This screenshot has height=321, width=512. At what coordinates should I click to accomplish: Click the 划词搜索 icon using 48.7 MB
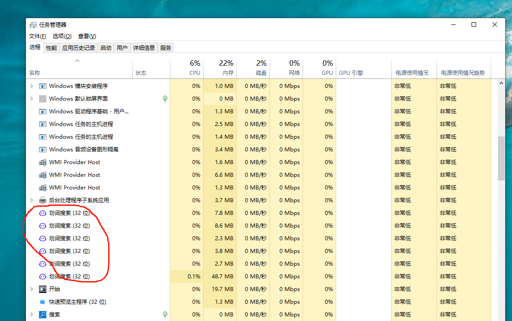coord(43,276)
